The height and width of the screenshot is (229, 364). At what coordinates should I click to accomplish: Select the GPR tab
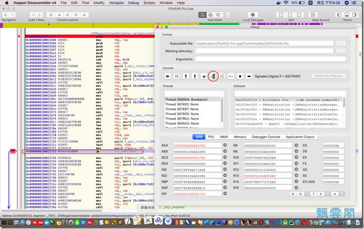[199, 137]
